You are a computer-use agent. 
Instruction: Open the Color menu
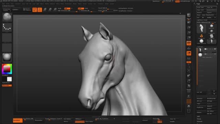[x=12, y=4]
